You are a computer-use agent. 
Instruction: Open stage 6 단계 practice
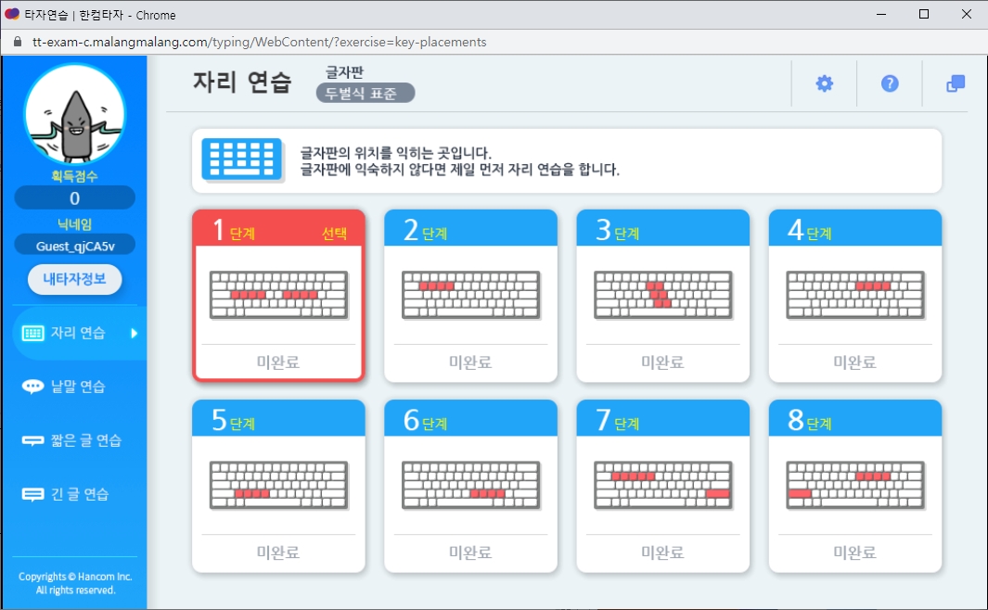tap(470, 484)
